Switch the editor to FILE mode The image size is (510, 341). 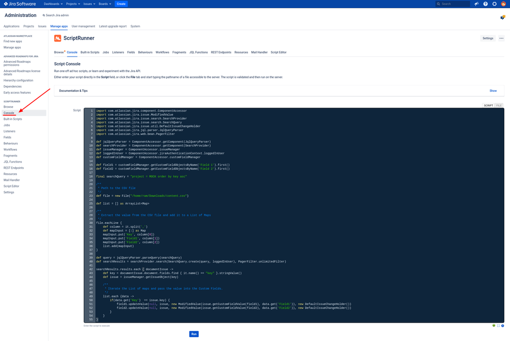click(x=499, y=105)
